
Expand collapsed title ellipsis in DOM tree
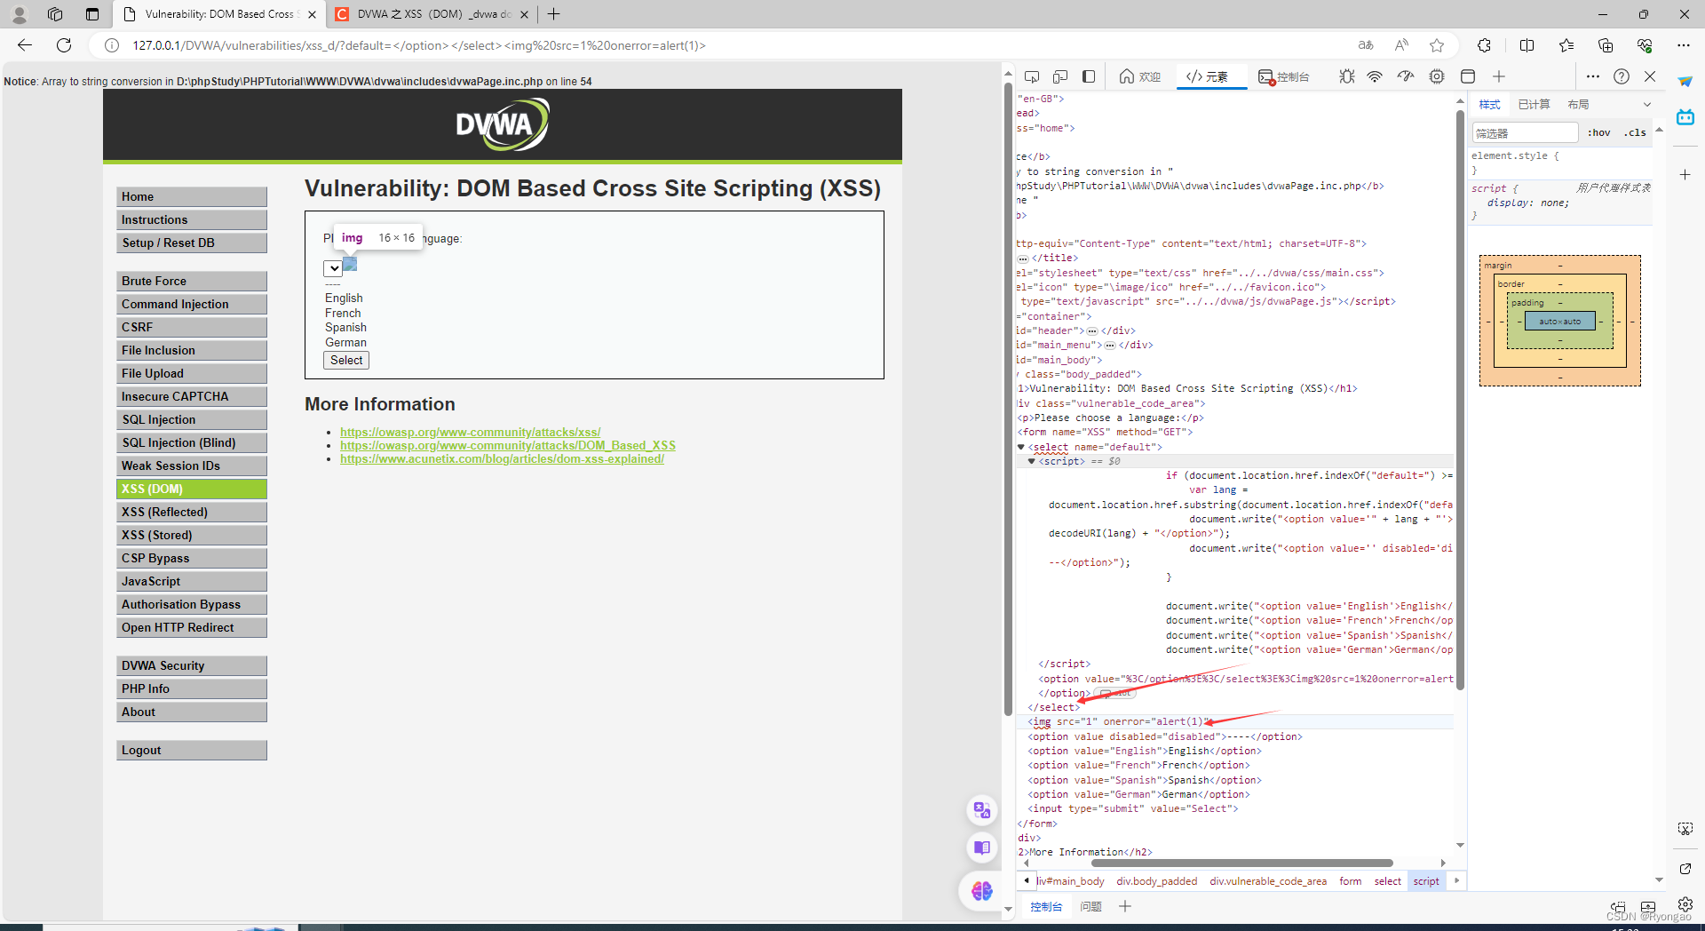tap(1023, 259)
